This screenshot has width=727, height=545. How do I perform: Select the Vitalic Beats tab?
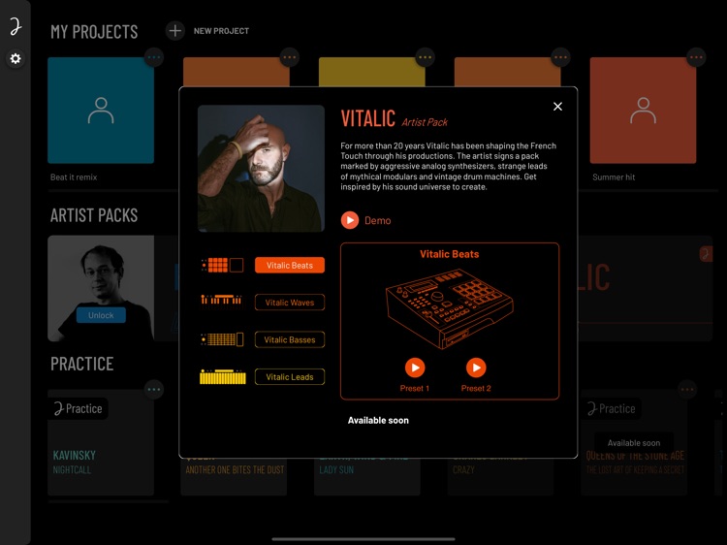[x=290, y=266]
